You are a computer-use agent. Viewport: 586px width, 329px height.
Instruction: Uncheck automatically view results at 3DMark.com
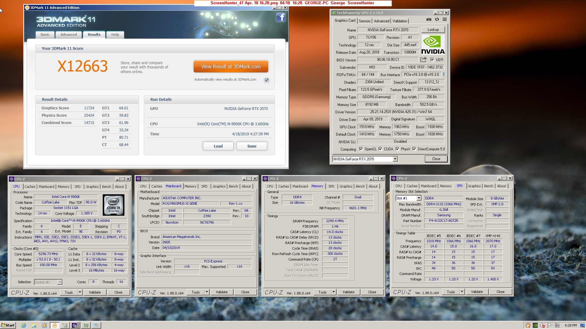[267, 80]
